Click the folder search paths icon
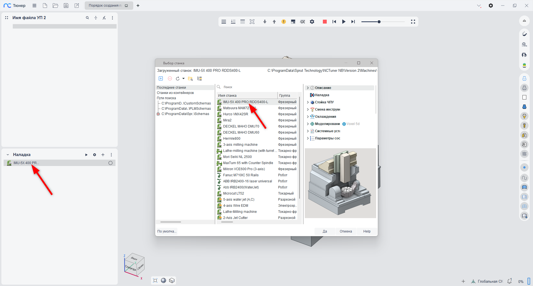Viewport: 533px width, 286px height. tap(190, 79)
